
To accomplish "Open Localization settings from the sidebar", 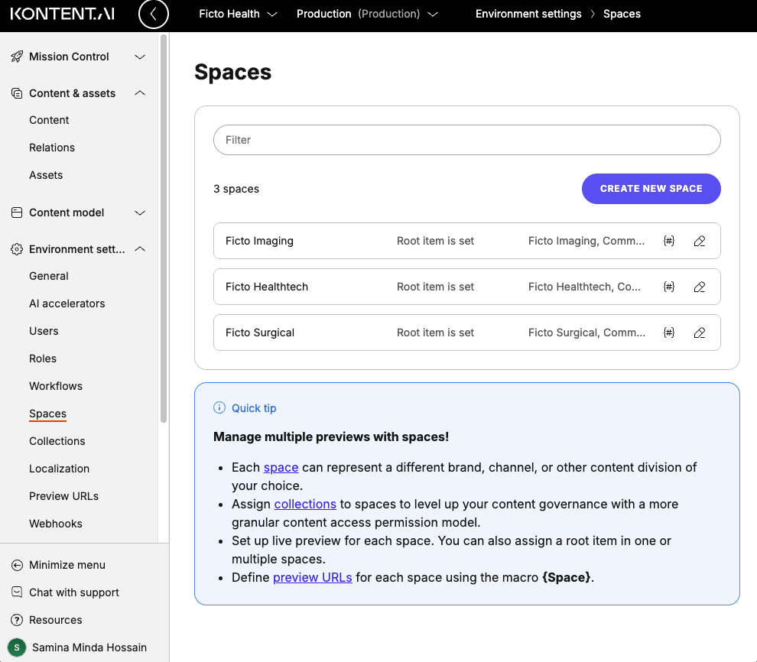I will (60, 469).
